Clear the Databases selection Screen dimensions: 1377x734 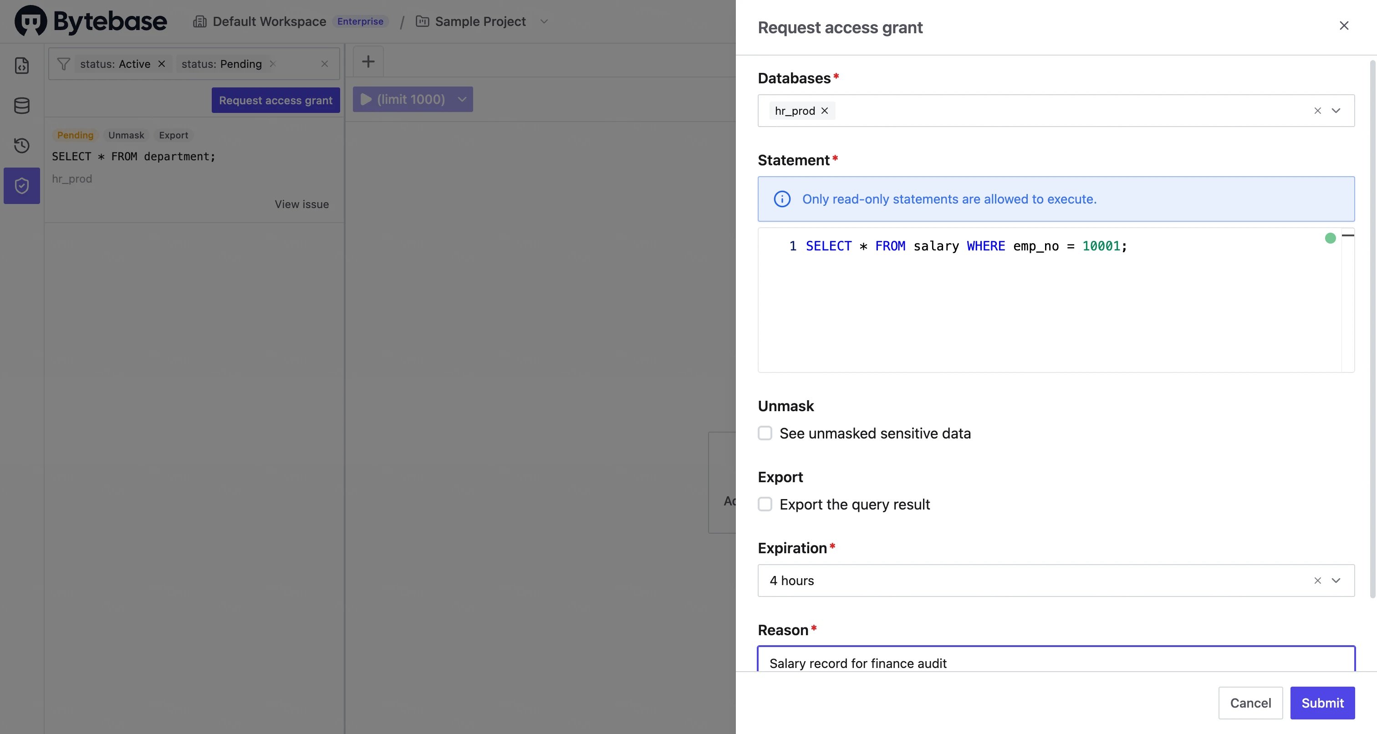[1318, 111]
